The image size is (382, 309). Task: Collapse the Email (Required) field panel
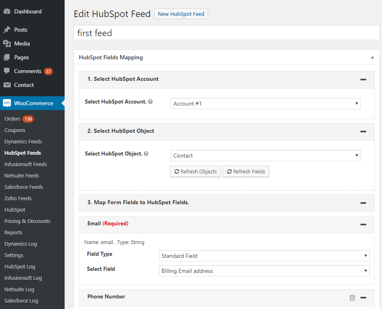[x=363, y=224]
